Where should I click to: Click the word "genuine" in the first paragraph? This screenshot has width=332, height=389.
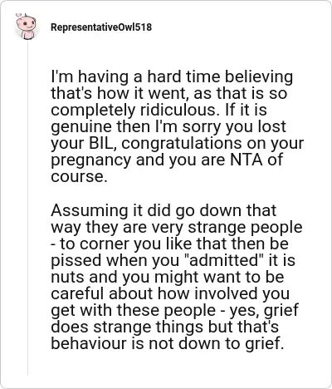click(81, 127)
